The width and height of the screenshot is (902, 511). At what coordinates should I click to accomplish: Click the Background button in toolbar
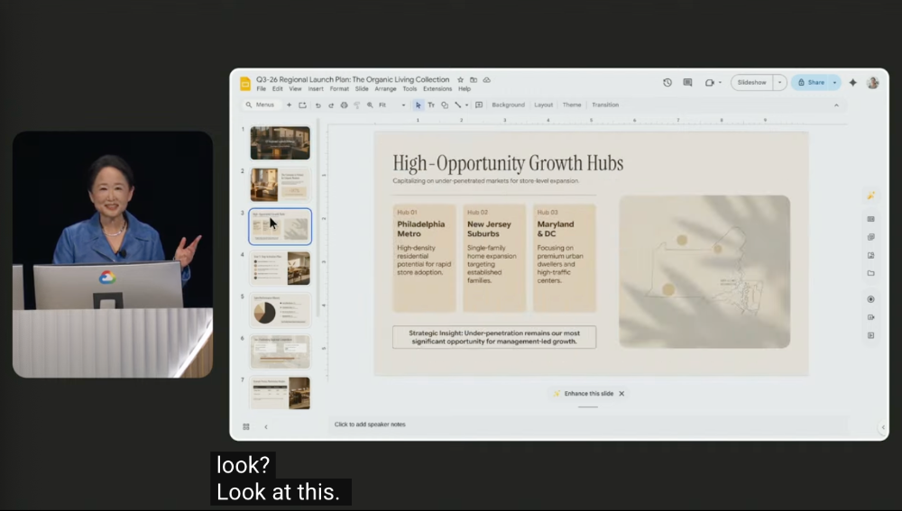pos(508,105)
